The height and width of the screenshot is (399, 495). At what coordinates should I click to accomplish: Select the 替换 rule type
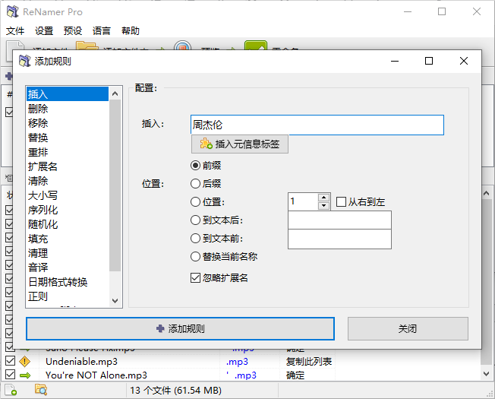[x=68, y=138]
